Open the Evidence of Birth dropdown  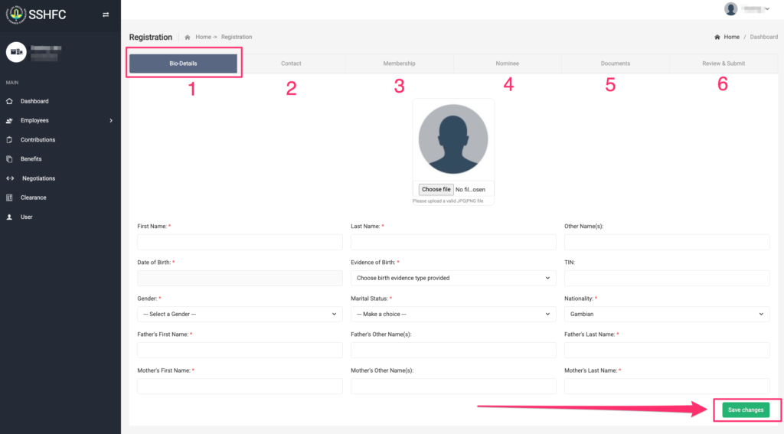coord(453,278)
